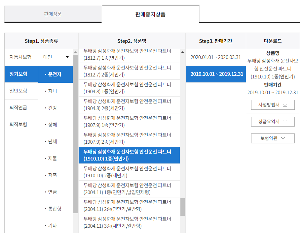303x233 pixels.
Task: Select 건강 subcategory
Action: 56,108
